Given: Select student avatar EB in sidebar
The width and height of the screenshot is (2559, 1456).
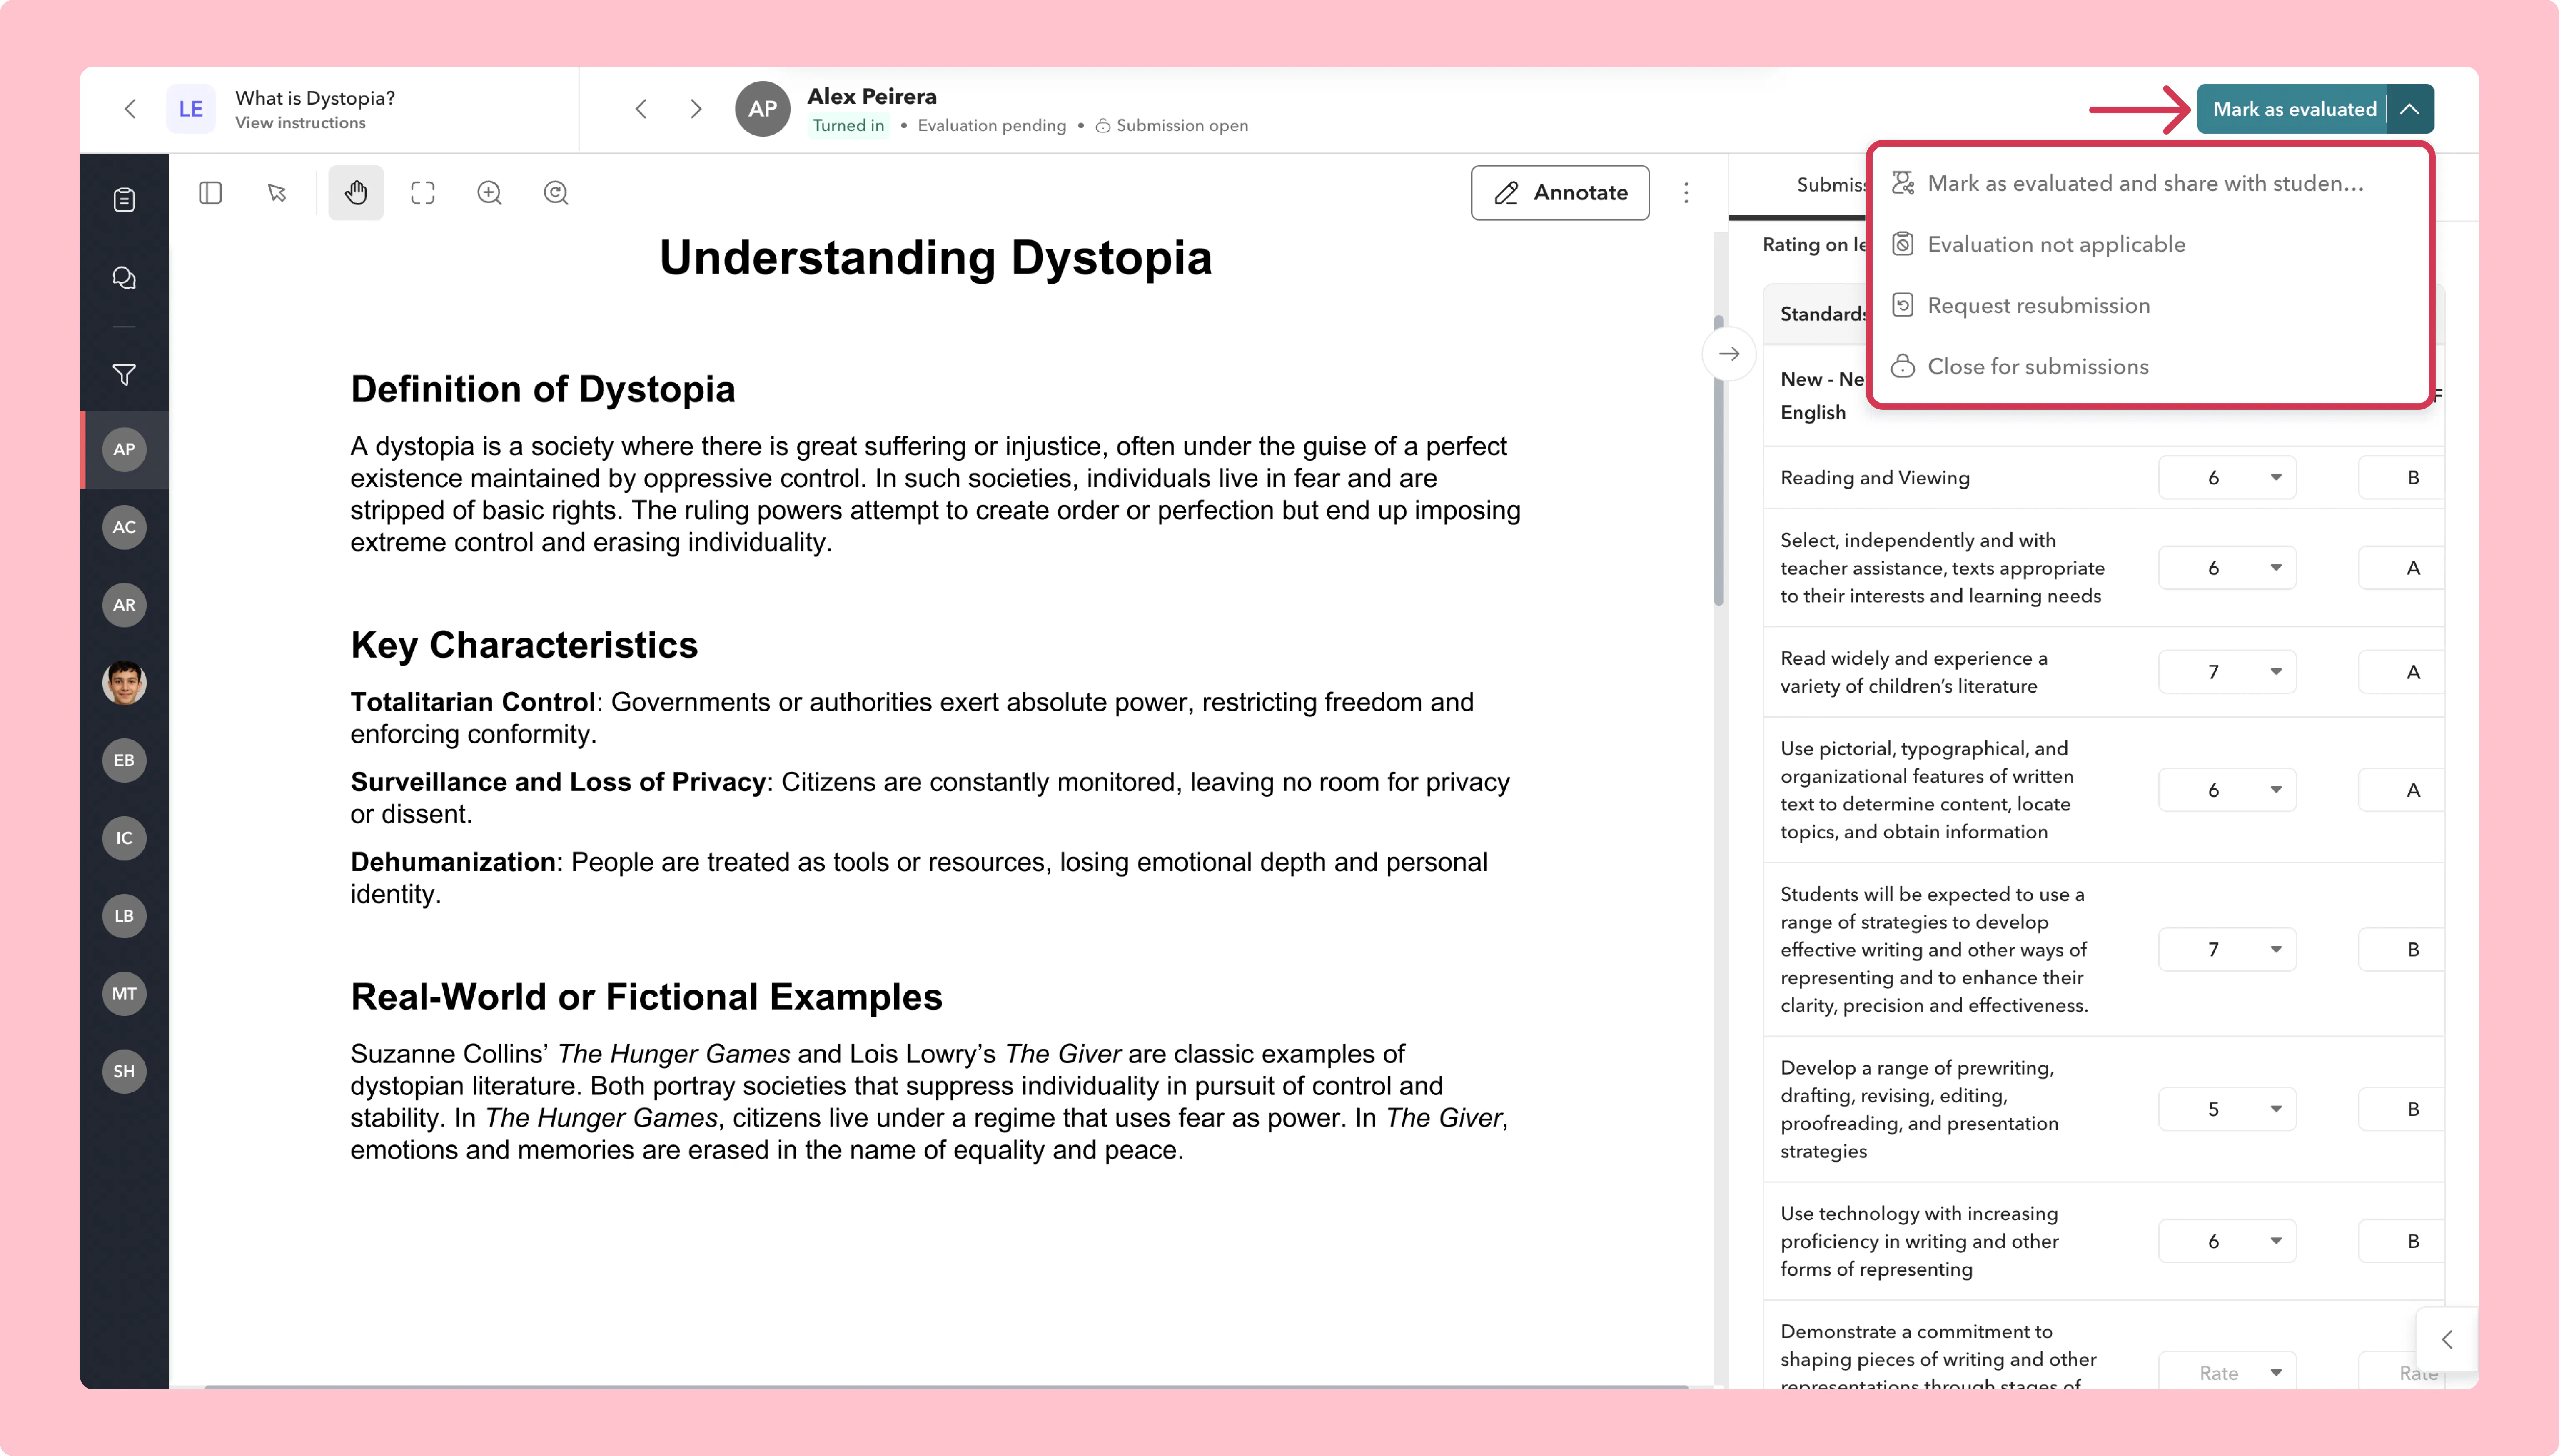Looking at the screenshot, I should tap(124, 760).
